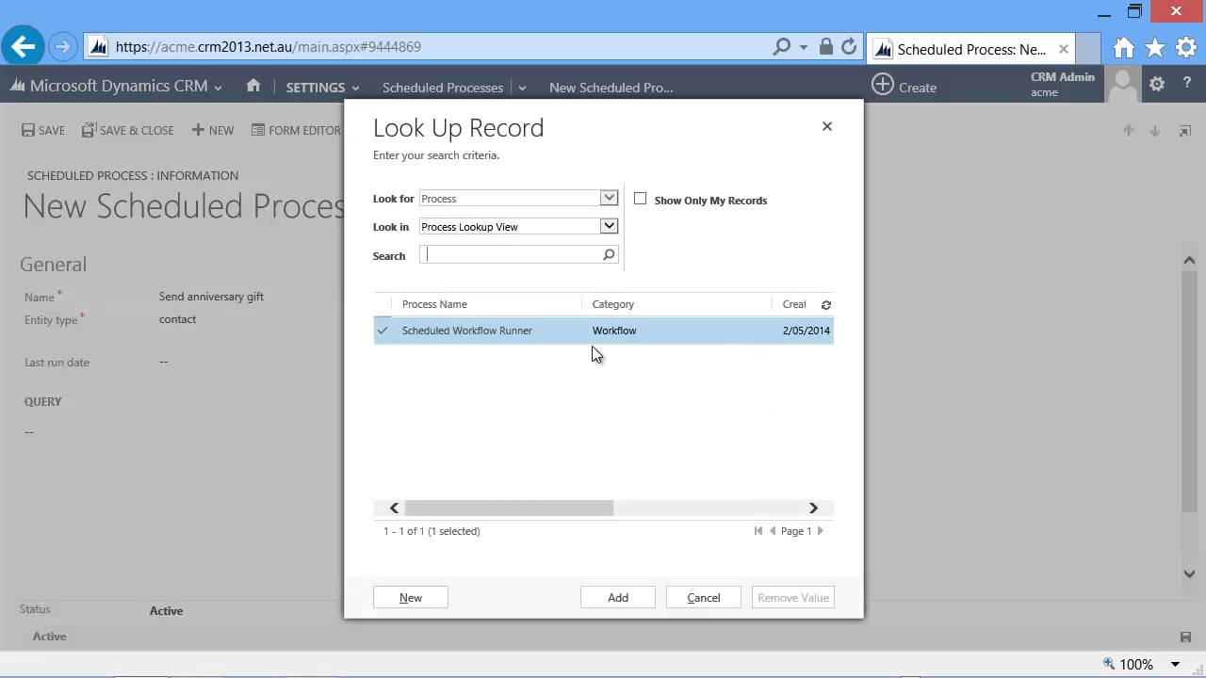Viewport: 1206px width, 678px height.
Task: Sort by Category column header
Action: pos(613,304)
